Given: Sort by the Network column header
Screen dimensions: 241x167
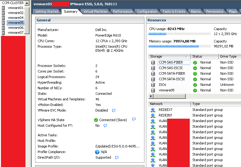Looking at the screenshot, I should pyautogui.click(x=169, y=104).
